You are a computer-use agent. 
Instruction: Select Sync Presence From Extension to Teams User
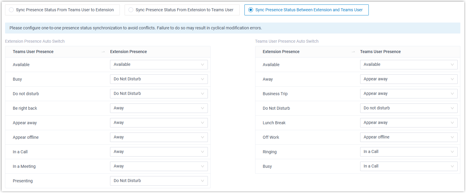click(131, 10)
